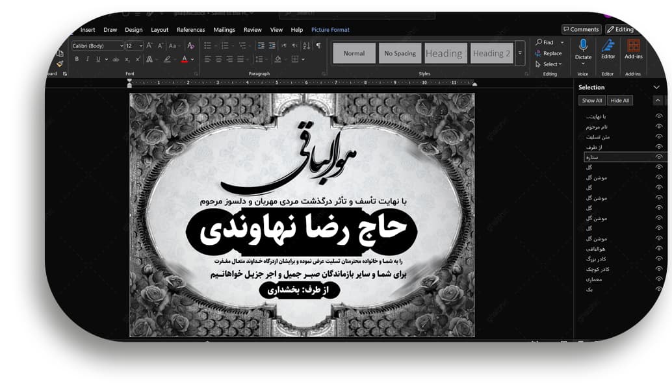This screenshot has height=391, width=672.
Task: Open the Select dropdown in Editing group
Action: (549, 64)
